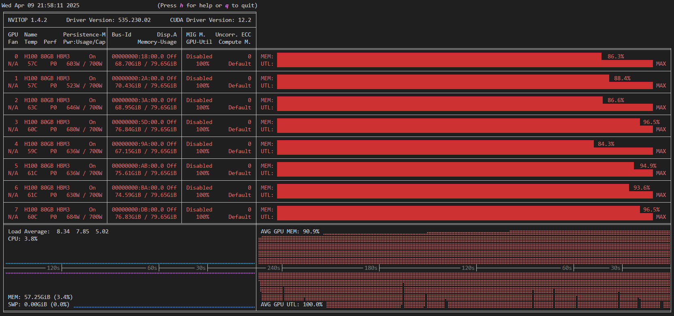
Task: Click the Memory-Usage column header
Action: pyautogui.click(x=157, y=42)
